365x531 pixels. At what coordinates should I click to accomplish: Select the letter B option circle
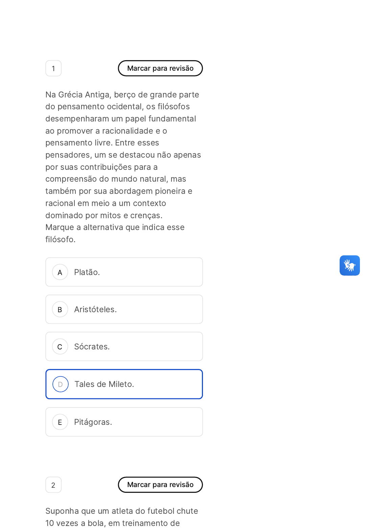coord(60,309)
